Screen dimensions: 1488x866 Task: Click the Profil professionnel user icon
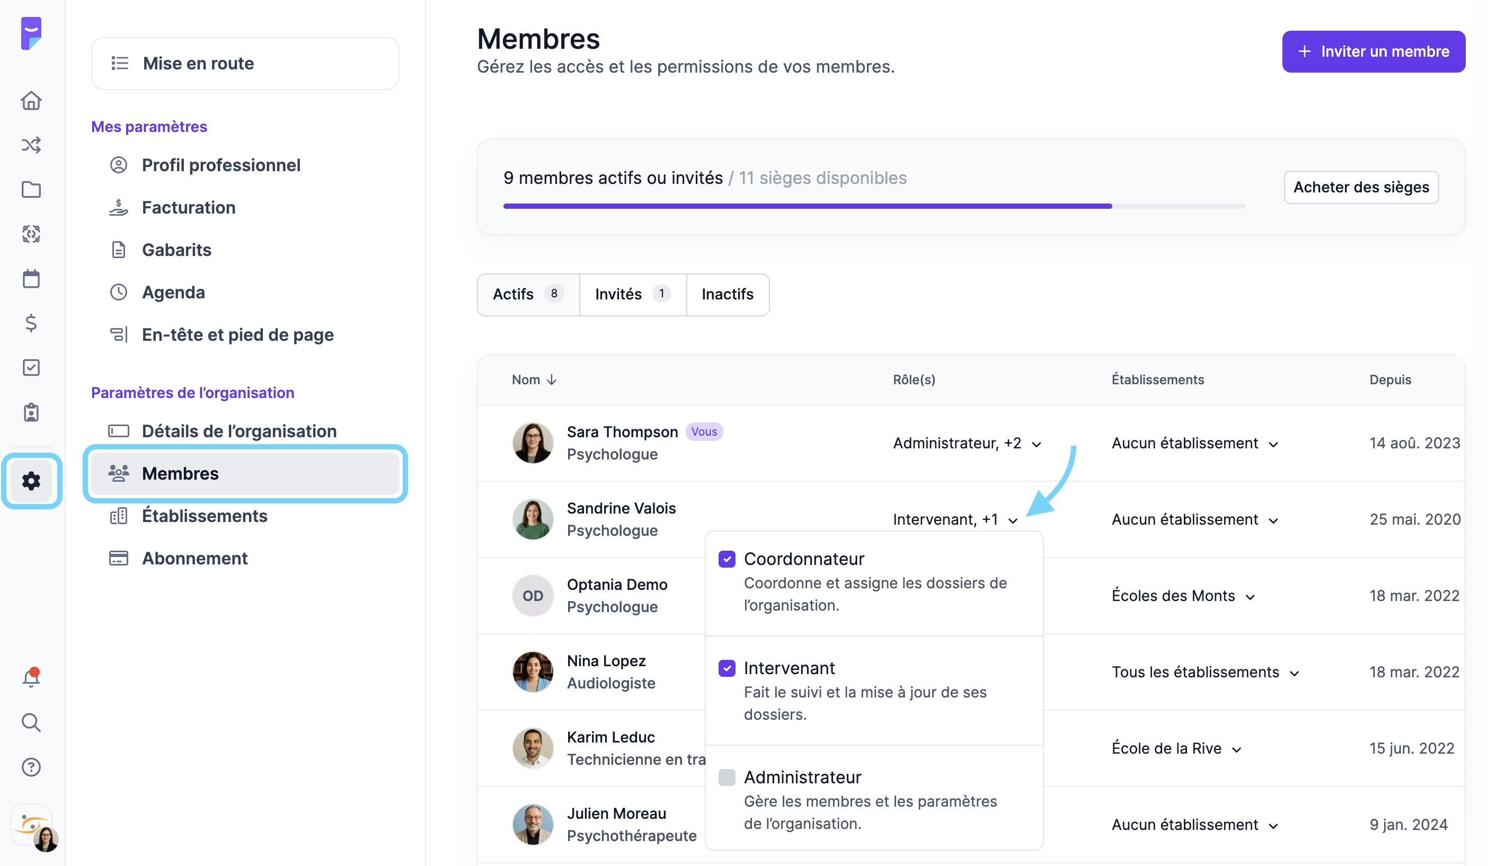point(119,165)
